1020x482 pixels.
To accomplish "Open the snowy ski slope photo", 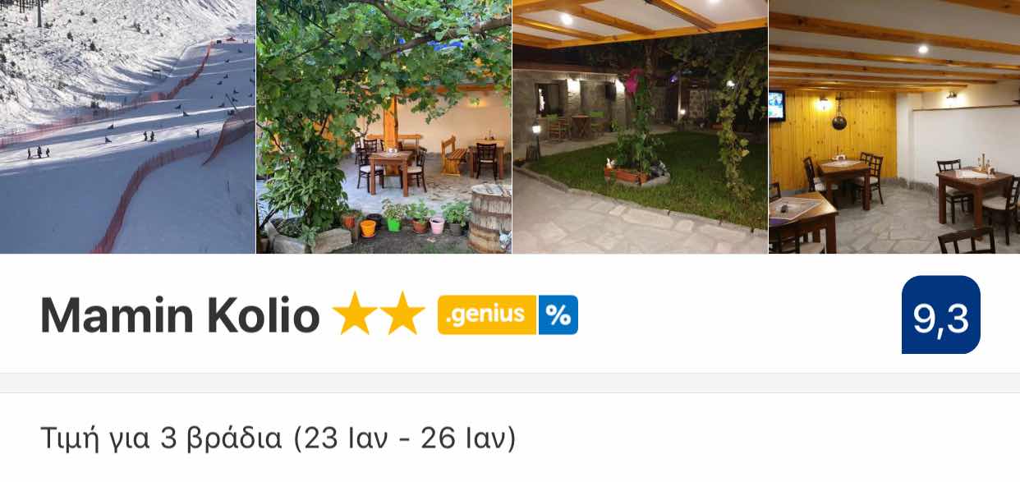I will click(127, 126).
